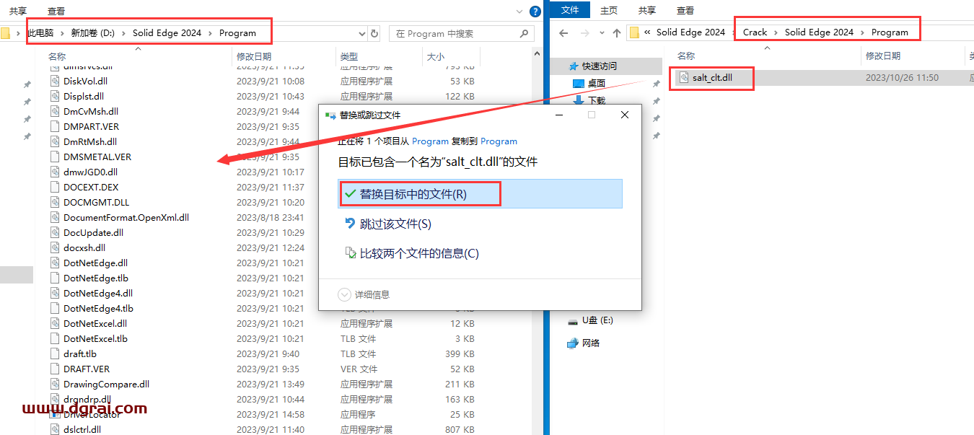Image resolution: width=974 pixels, height=435 pixels.
Task: Click the DotNetExcel.tlb file icon
Action: click(x=56, y=338)
